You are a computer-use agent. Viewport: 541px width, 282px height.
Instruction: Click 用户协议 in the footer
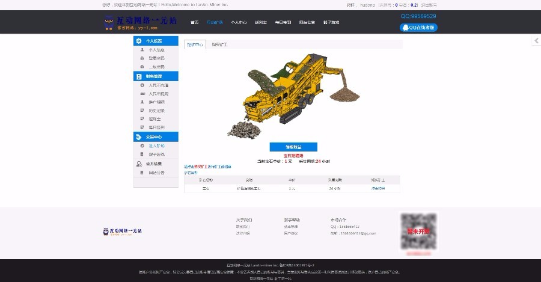[291, 233]
